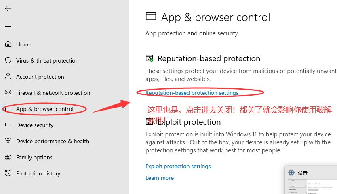Click the Family options people icon
The height and width of the screenshot is (194, 337).
8,157
